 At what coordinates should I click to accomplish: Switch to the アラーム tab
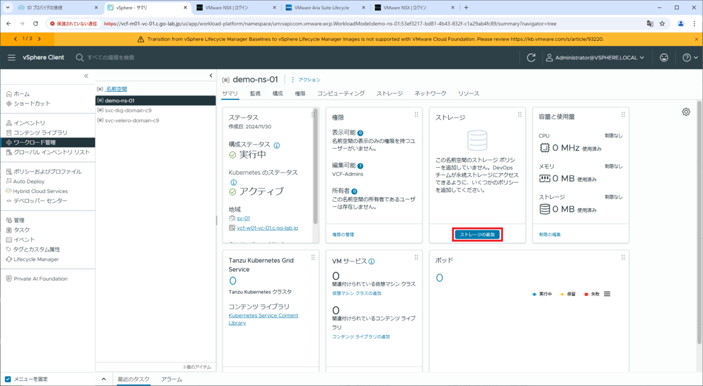click(172, 379)
